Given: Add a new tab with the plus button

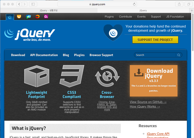Looking at the screenshot, I should pos(192,11).
